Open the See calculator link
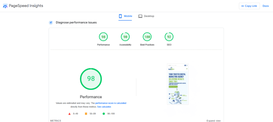 pyautogui.click(x=104, y=107)
